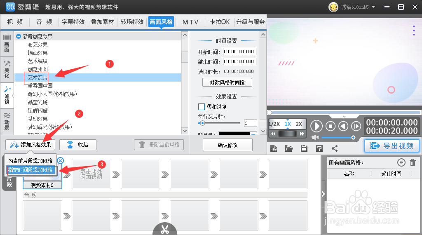Click the 开始时间 input field
The height and width of the screenshot is (235, 422).
coord(239,52)
